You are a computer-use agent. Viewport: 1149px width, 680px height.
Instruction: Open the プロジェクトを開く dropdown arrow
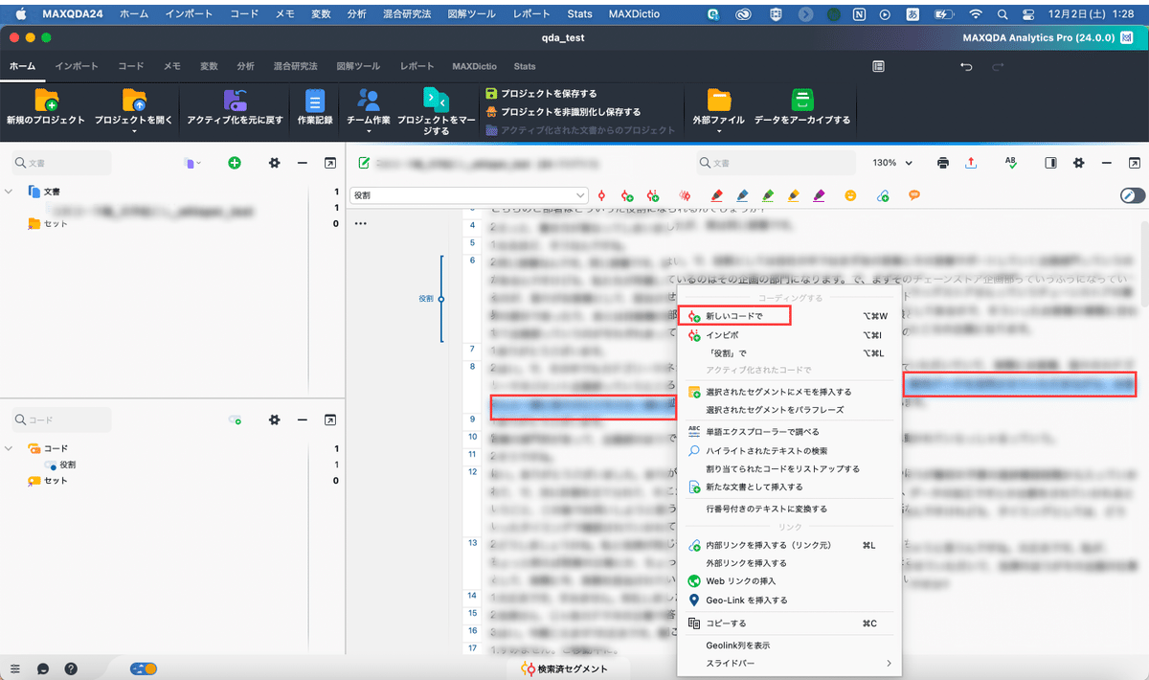coord(134,131)
